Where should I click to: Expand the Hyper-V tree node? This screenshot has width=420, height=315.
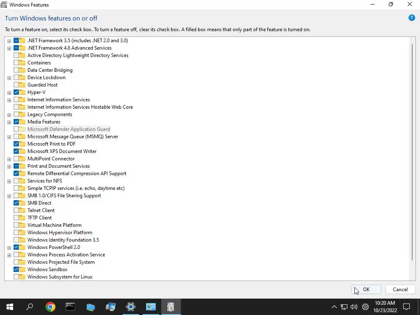pos(9,93)
